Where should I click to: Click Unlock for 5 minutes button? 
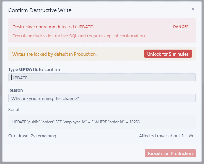pyautogui.click(x=168, y=54)
